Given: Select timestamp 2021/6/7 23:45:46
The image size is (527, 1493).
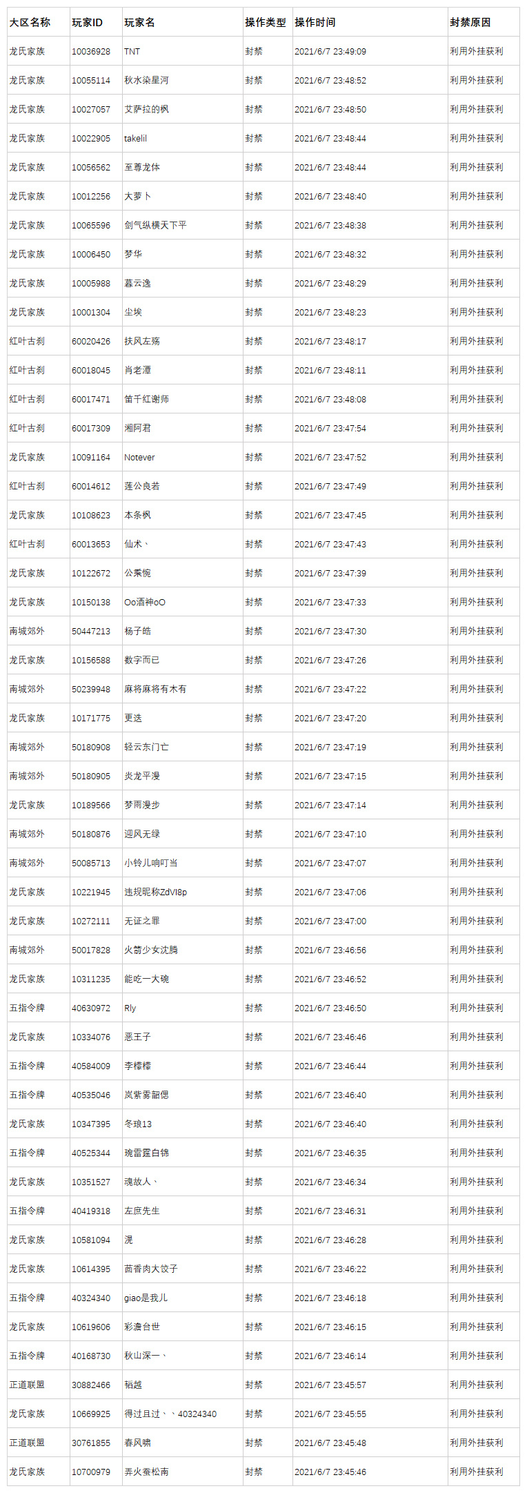Looking at the screenshot, I should [x=330, y=1472].
